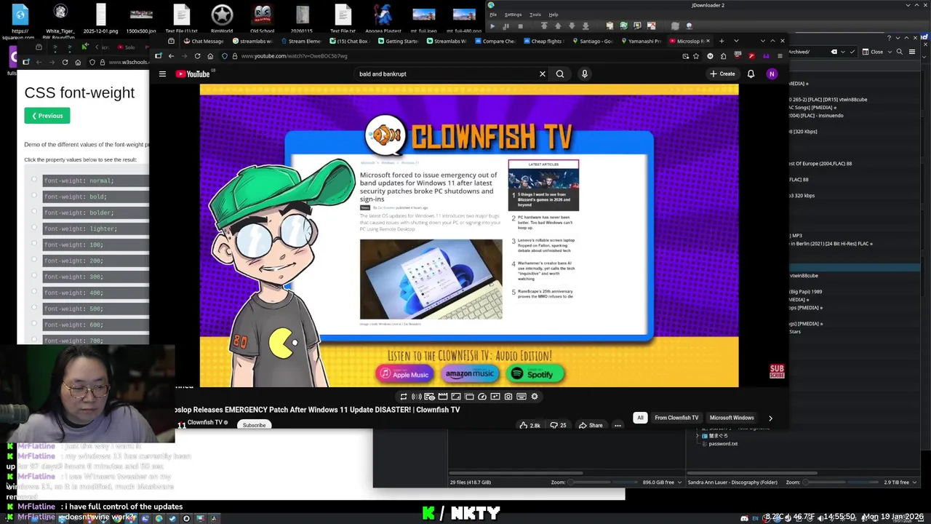Open JDownloader Help menu
Image resolution: width=931 pixels, height=524 pixels.
554,15
